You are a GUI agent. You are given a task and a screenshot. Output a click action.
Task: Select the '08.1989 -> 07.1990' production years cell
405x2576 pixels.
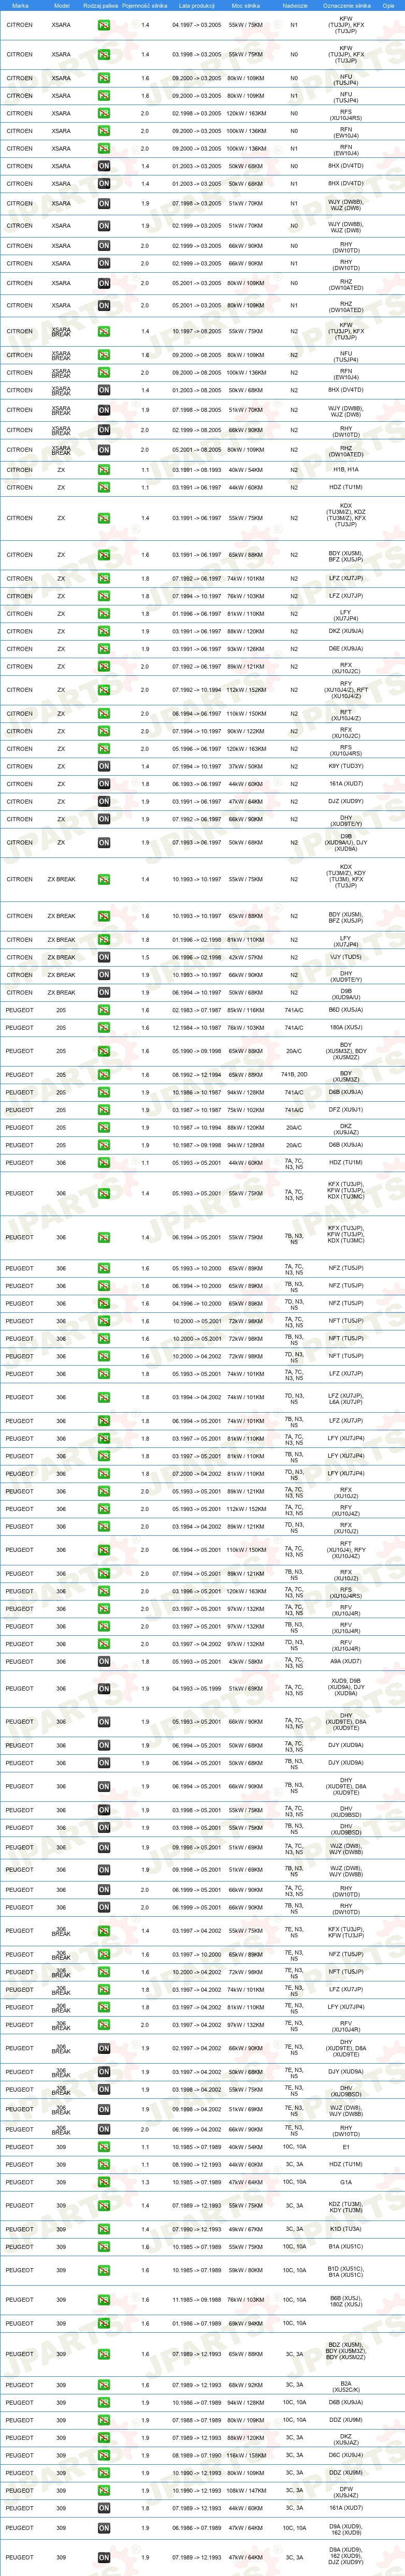click(197, 2456)
